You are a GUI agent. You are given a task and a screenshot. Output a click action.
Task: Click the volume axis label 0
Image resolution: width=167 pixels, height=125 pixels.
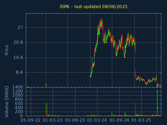click(22, 116)
